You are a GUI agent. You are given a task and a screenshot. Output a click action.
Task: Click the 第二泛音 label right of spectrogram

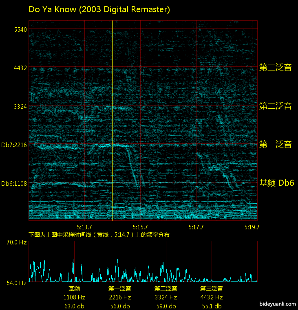point(276,106)
